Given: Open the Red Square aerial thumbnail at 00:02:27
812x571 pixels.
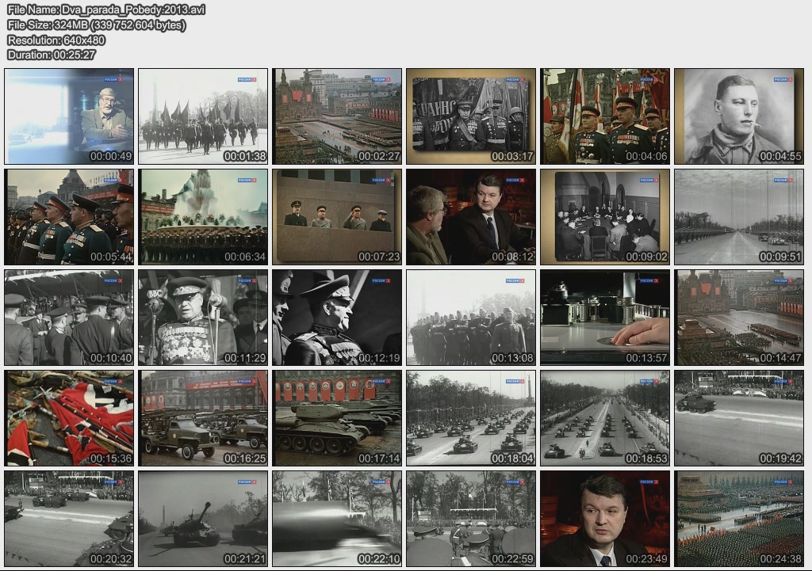Looking at the screenshot, I should tap(337, 116).
